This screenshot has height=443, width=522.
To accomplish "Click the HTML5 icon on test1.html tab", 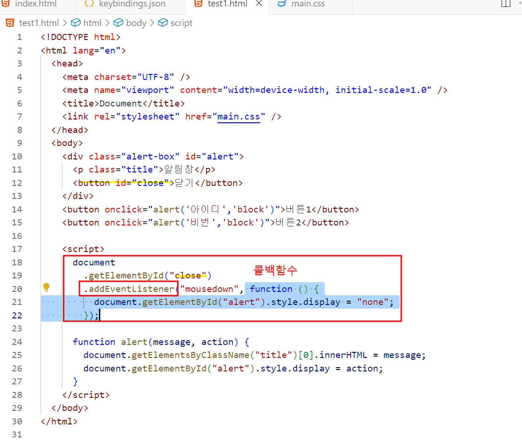I will point(198,3).
